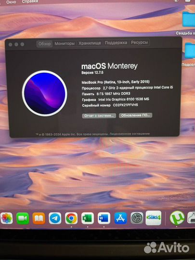Switch to the Мониторы tab
Viewport: 195px width, 260px height.
click(65, 44)
